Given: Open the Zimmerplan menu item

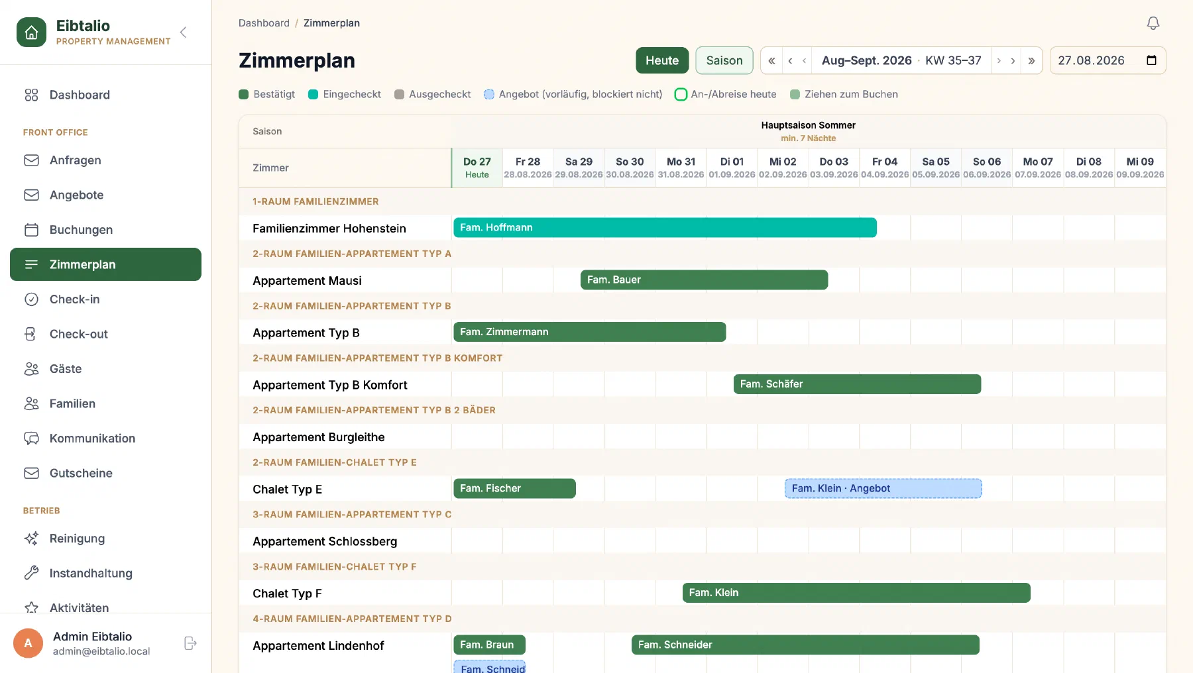Looking at the screenshot, I should pyautogui.click(x=105, y=264).
